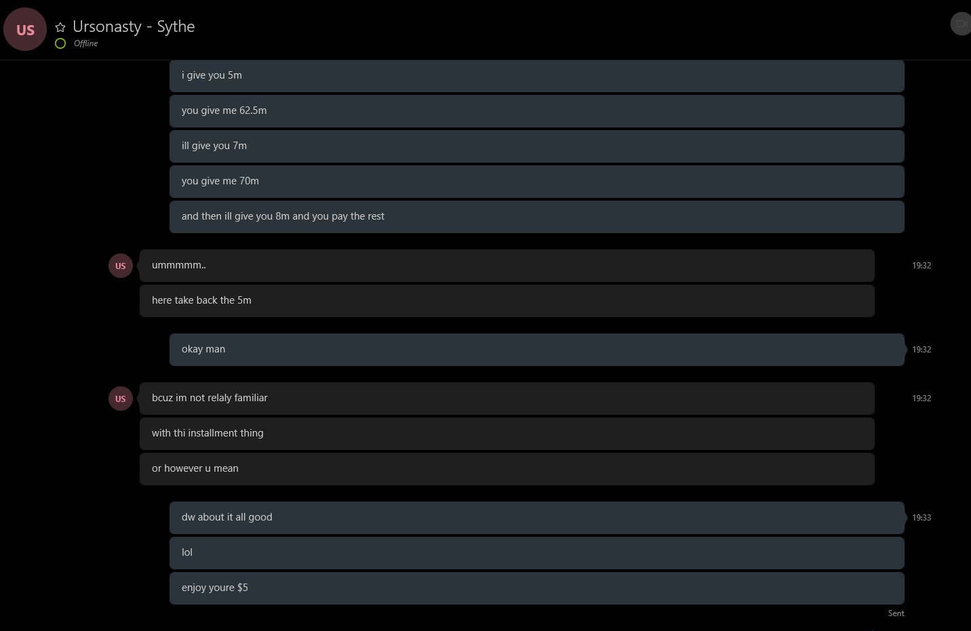Click the 'or however u mean' bubble
The image size is (971, 631).
coord(507,468)
